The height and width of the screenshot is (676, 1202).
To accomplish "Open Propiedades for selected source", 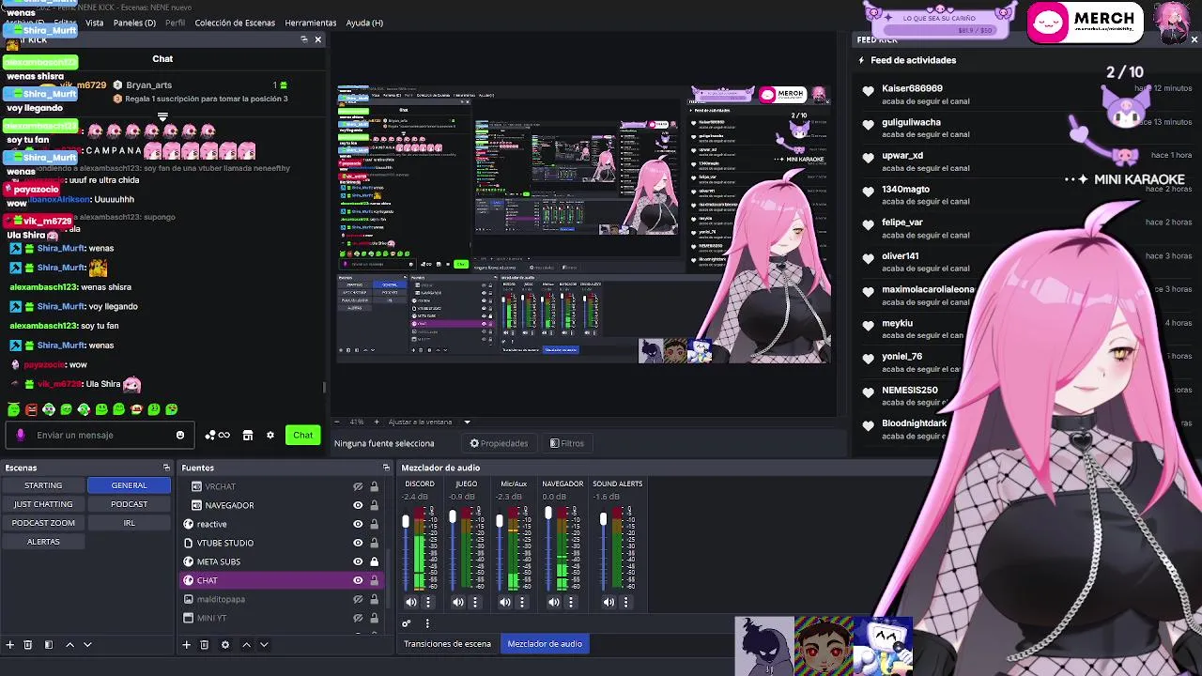I will click(x=499, y=443).
